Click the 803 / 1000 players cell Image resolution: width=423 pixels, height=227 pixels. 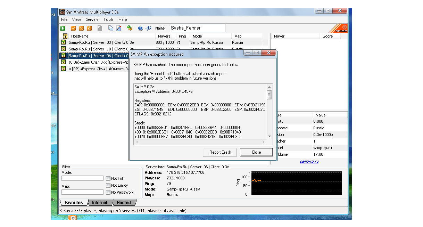(165, 42)
